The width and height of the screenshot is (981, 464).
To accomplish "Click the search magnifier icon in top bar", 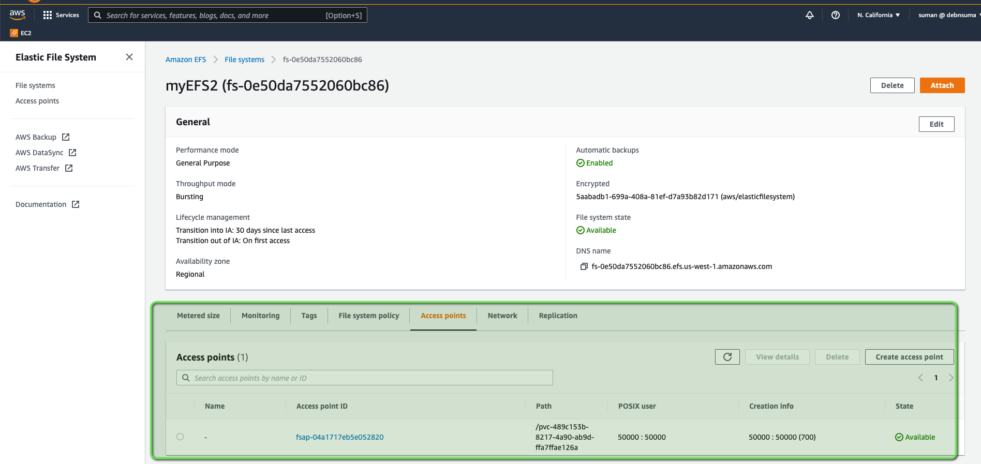I will 97,15.
